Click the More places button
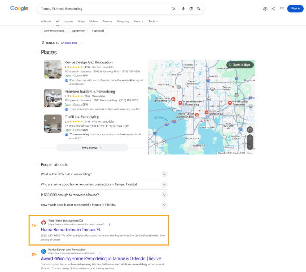 (x=92, y=148)
